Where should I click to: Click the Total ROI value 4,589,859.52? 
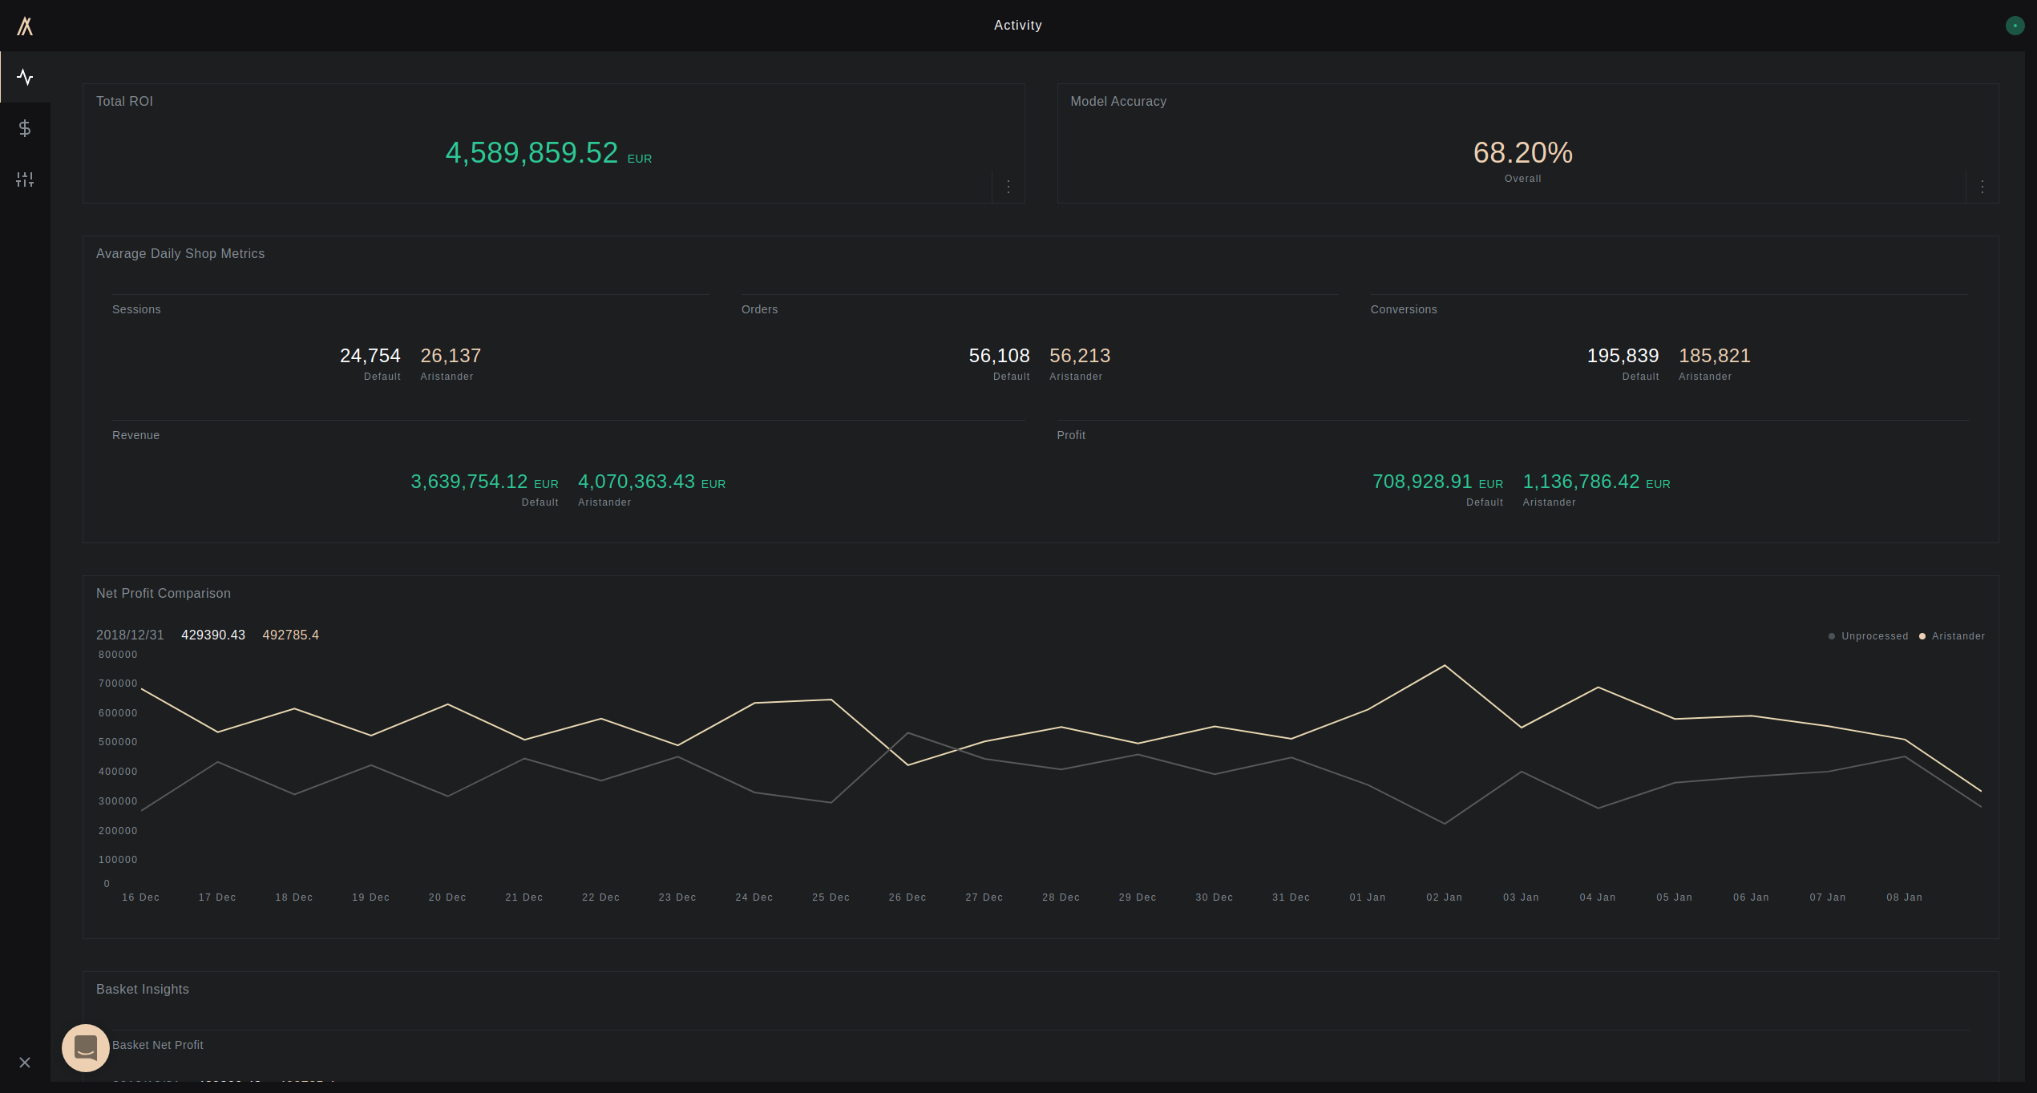pos(531,153)
